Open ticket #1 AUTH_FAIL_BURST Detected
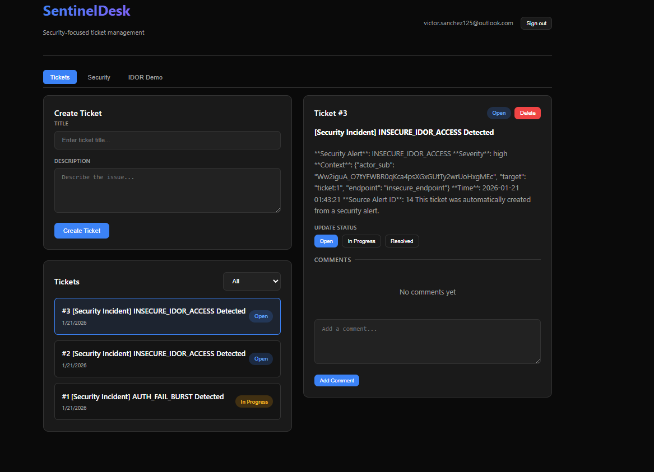 [143, 401]
